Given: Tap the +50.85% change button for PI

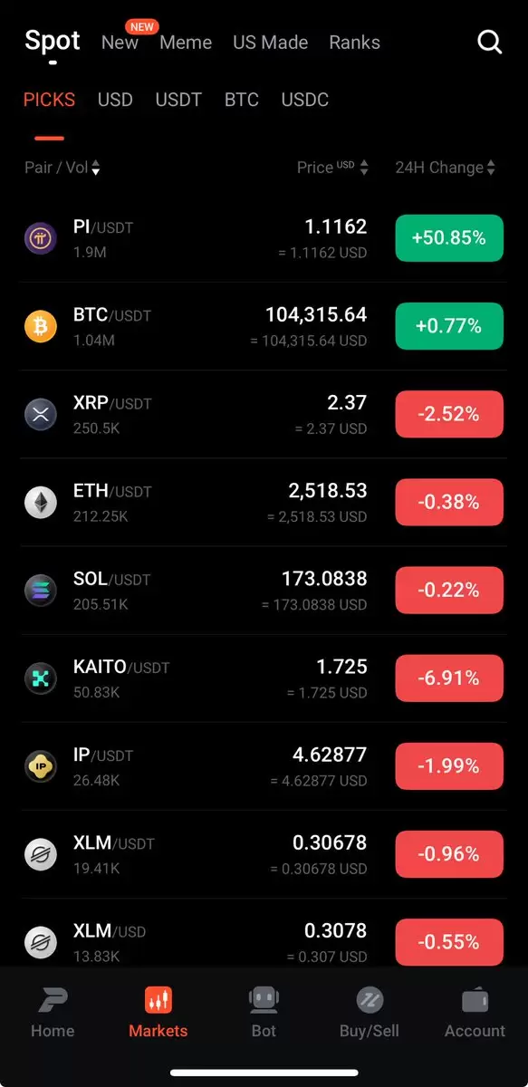Looking at the screenshot, I should tap(449, 238).
